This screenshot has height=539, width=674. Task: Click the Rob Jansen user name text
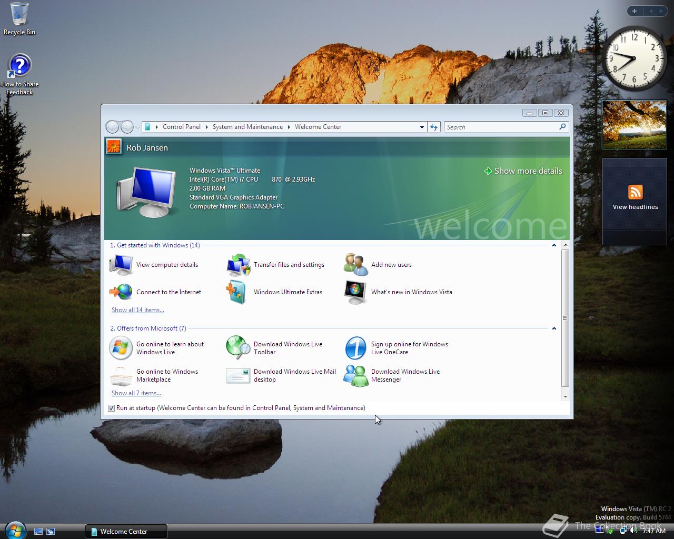(x=147, y=148)
